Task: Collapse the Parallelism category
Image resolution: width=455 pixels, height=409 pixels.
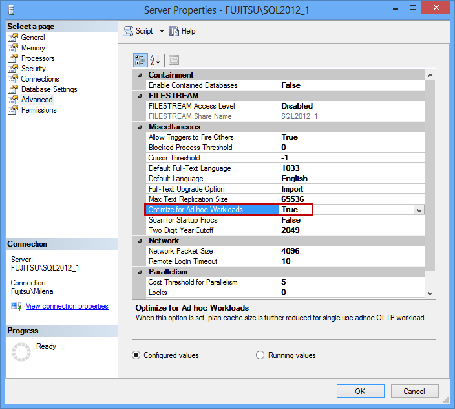Action: [140, 272]
